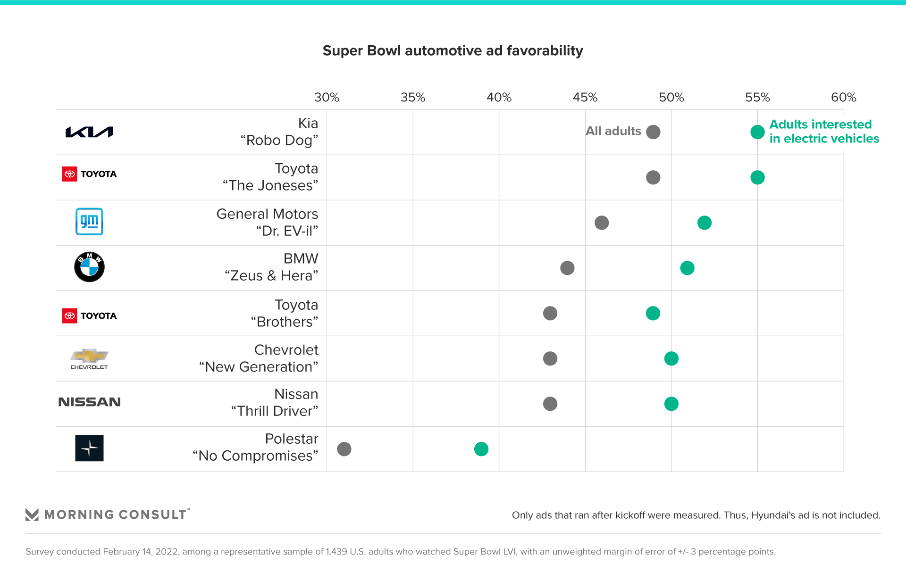The height and width of the screenshot is (572, 906).
Task: Click General Motors' gray all-adults dot
Action: (x=602, y=223)
